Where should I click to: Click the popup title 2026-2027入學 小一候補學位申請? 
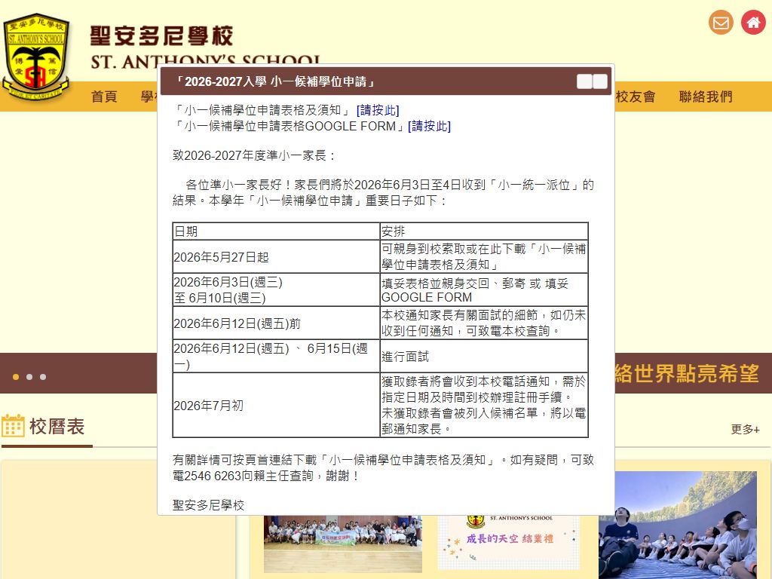tap(274, 81)
